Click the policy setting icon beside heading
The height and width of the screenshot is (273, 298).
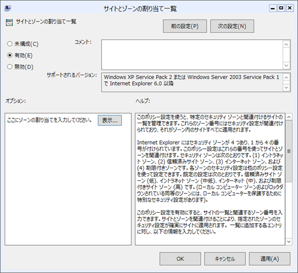coord(9,23)
